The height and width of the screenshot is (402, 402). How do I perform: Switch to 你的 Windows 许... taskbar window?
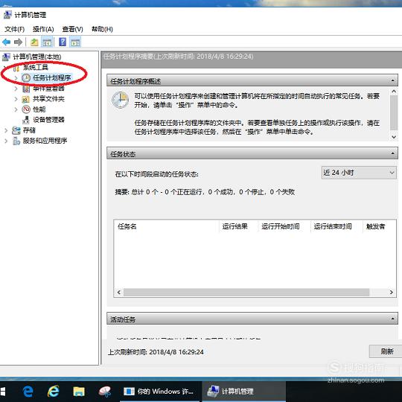click(x=159, y=392)
